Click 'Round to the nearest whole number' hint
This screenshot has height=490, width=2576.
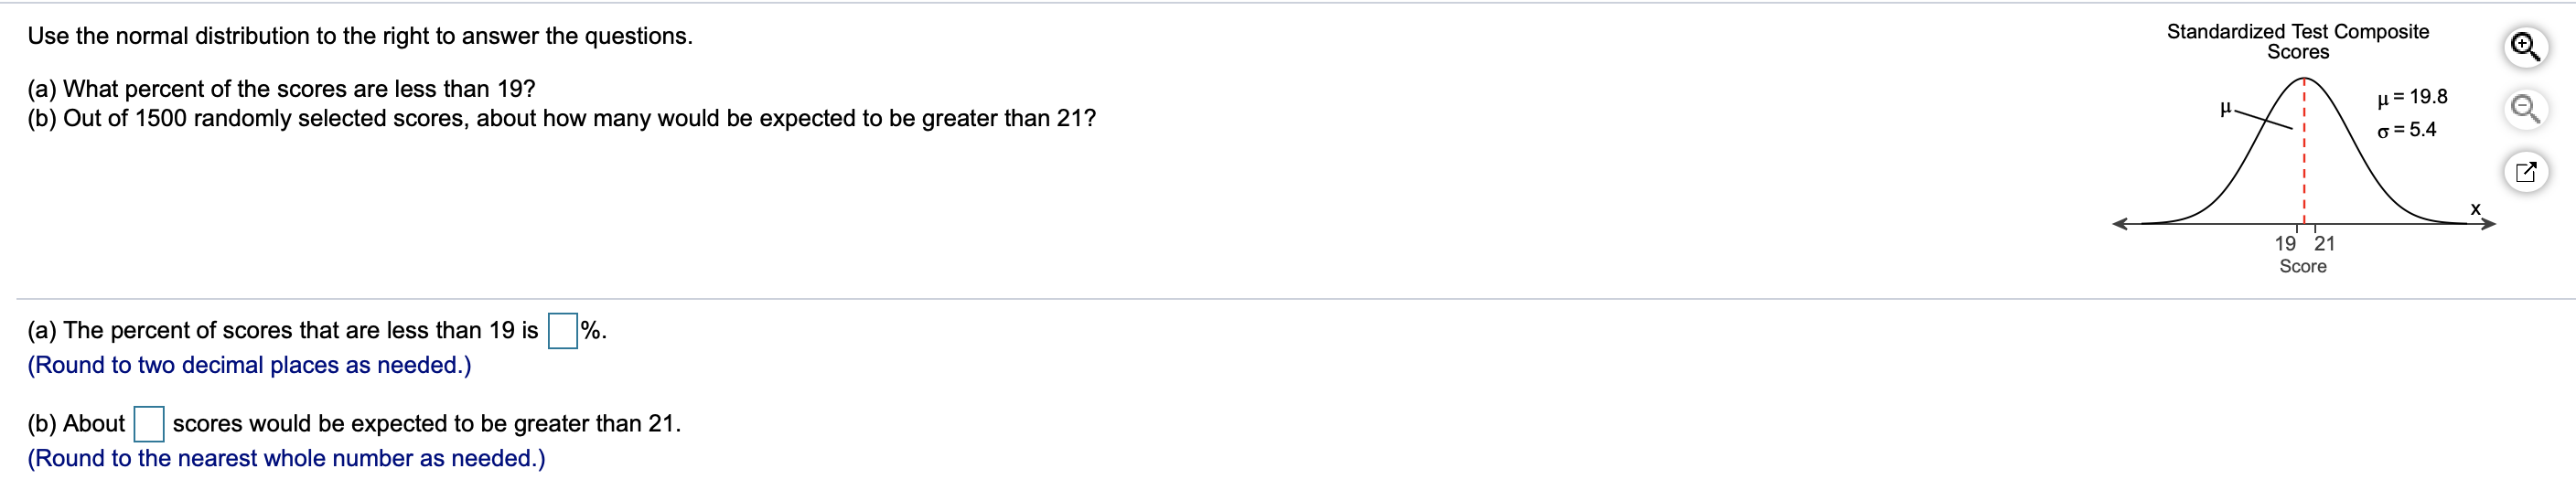point(286,459)
